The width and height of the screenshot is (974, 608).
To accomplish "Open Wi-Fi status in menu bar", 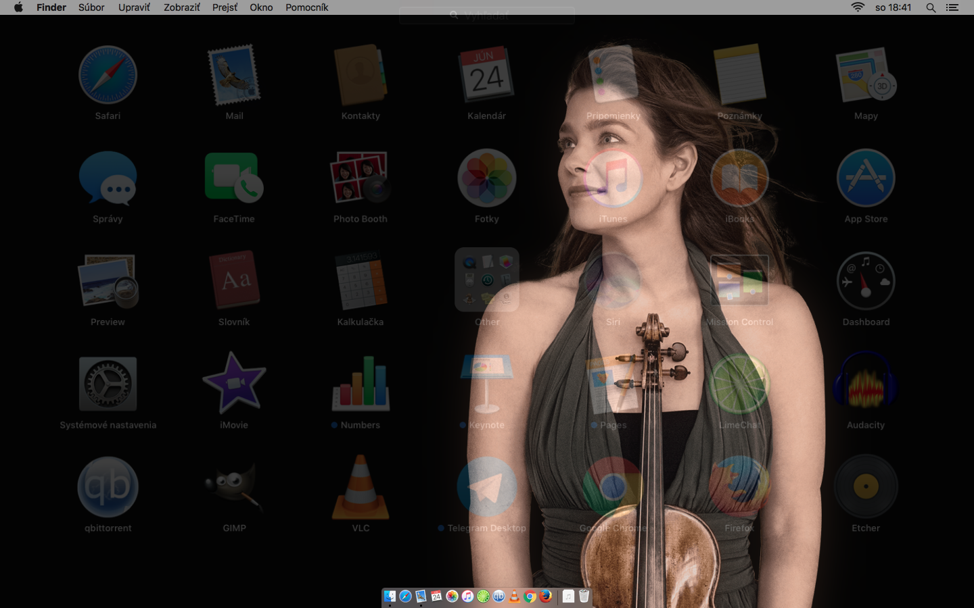I will 858,7.
